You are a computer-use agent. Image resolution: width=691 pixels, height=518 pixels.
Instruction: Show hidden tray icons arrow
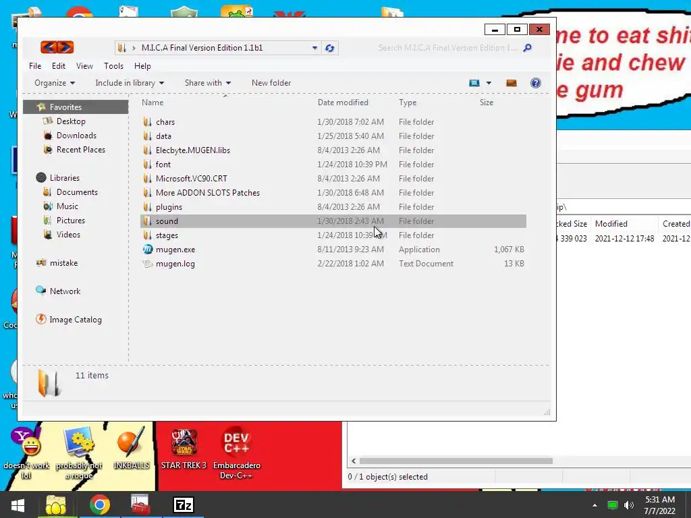click(x=595, y=505)
